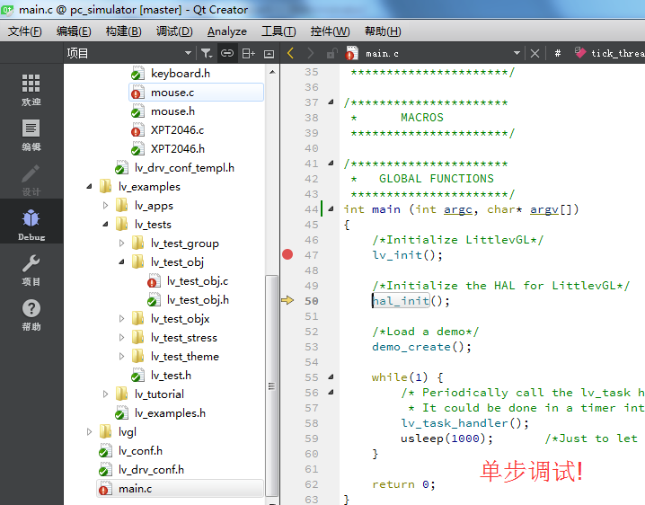Toggle the breakpoint on line 47
The image size is (645, 505).
287,255
